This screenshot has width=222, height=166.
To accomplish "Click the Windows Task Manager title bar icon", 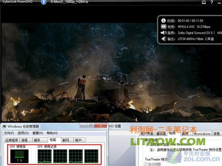I will click(x=4, y=127).
